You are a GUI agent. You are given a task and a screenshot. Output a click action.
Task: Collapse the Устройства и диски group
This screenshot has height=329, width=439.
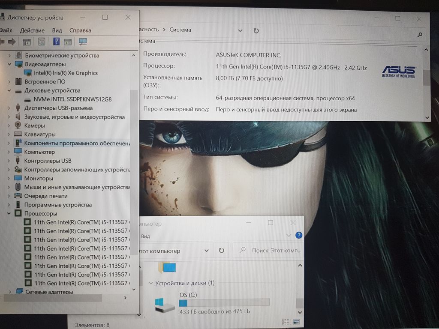tap(150, 283)
